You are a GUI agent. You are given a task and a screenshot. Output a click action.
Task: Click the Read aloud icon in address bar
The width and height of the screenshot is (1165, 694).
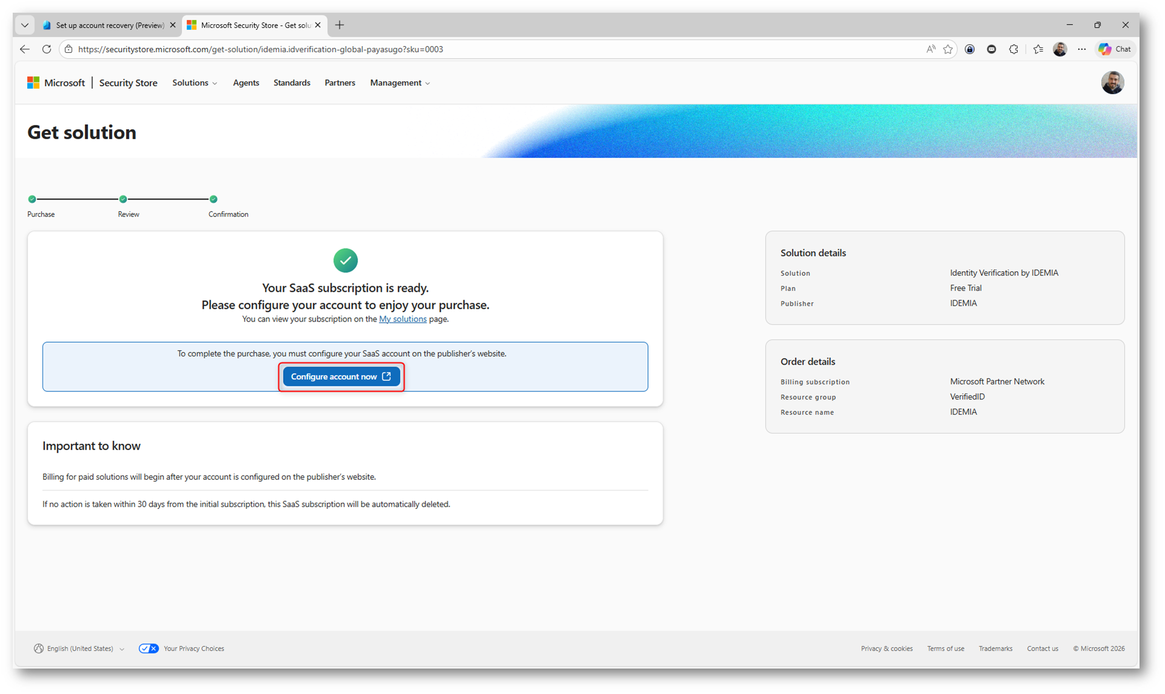coord(930,49)
